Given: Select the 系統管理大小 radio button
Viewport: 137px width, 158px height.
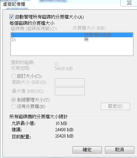Looking at the screenshot, I should click(x=13, y=100).
